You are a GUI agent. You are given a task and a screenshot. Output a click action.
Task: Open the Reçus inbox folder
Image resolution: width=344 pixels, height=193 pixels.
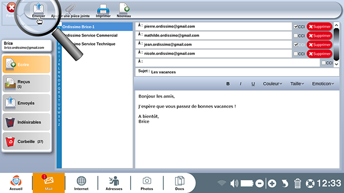pyautogui.click(x=26, y=84)
